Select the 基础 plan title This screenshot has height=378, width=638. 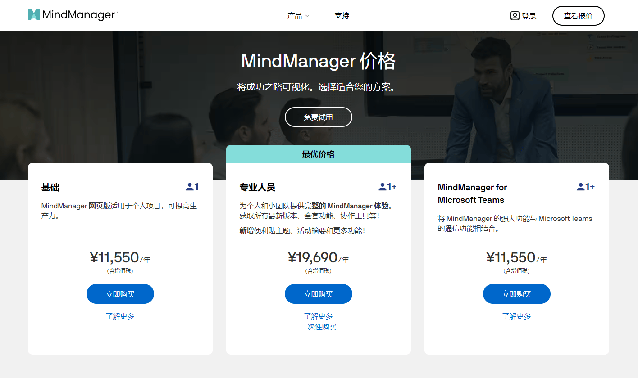coord(50,188)
